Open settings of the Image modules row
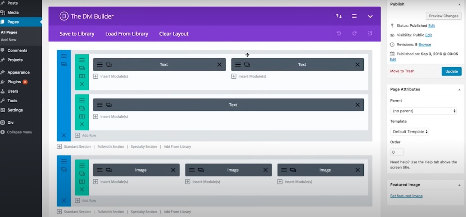Image resolution: width=466 pixels, height=217 pixels. [x=82, y=166]
